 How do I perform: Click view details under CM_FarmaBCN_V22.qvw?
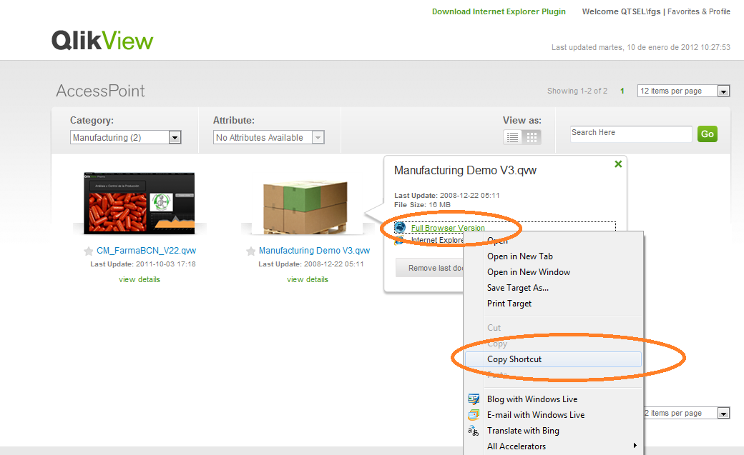tap(139, 279)
